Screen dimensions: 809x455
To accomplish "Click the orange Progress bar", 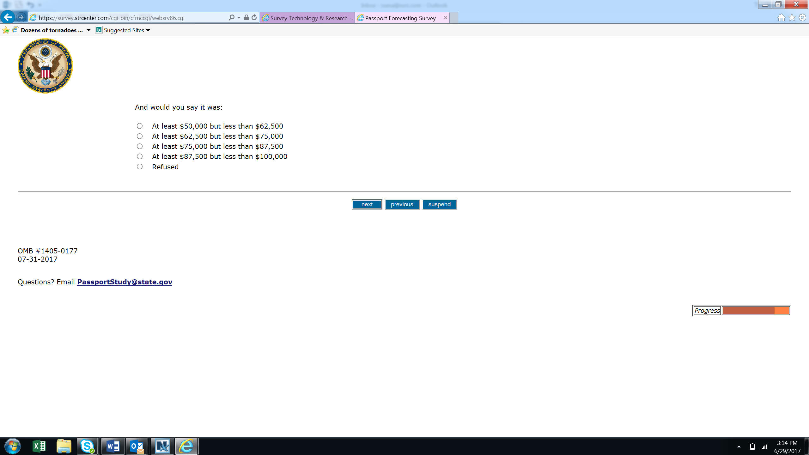I will [x=756, y=311].
